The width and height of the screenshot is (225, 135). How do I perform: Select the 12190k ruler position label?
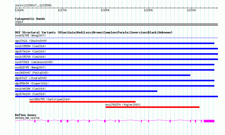(148, 10)
